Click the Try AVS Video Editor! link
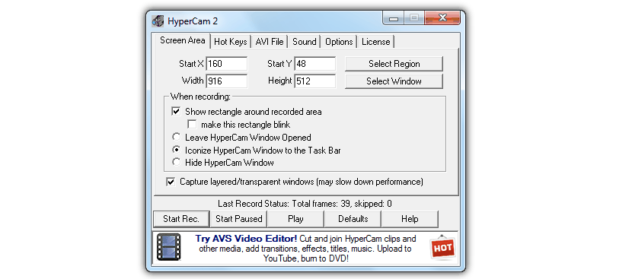 246,239
